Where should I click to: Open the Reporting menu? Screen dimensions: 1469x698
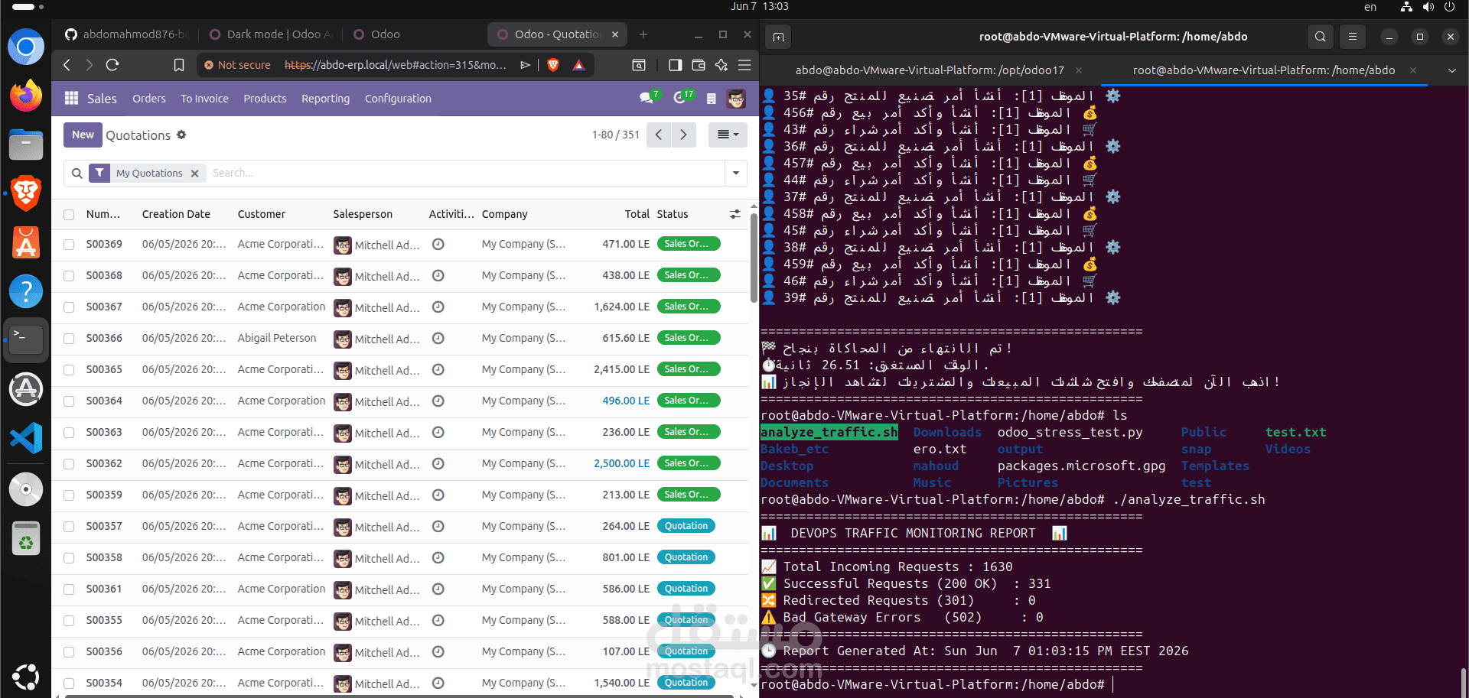coord(325,99)
